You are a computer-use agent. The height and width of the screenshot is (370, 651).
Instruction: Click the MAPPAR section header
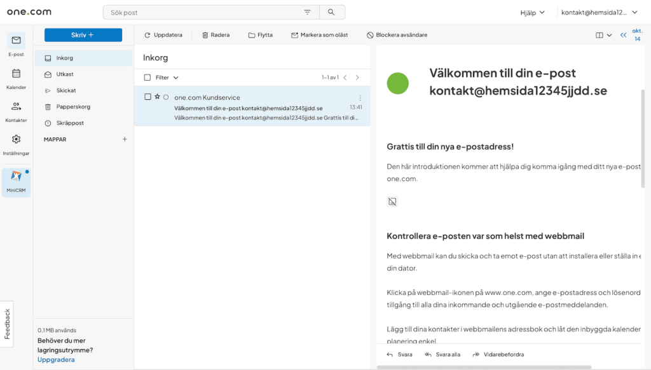pos(55,139)
